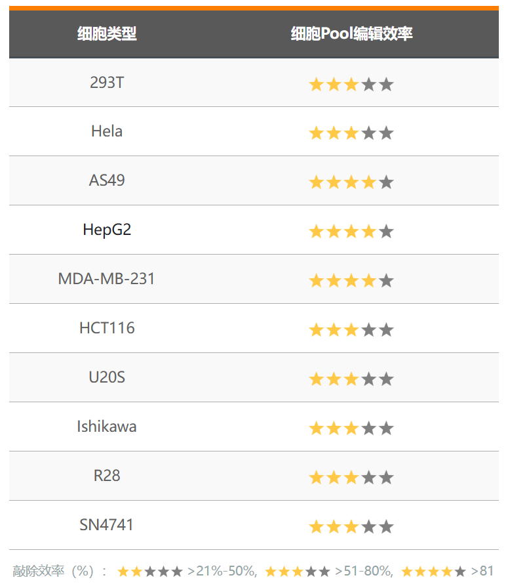
Task: Click the 细胞类型 column header
Action: 107,34
